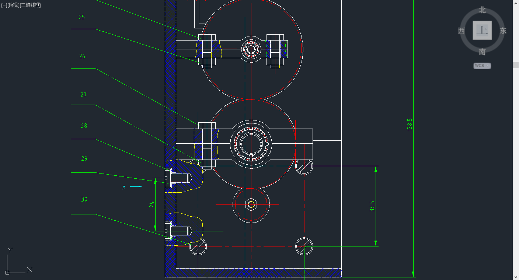Select part balloon number 29
This screenshot has height=280, width=519.
(84, 158)
